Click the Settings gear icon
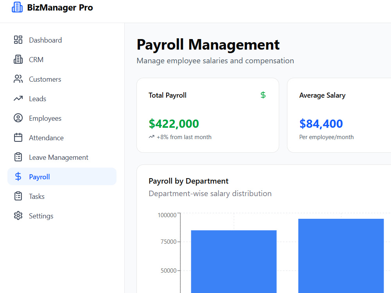The image size is (391, 293). 18,216
